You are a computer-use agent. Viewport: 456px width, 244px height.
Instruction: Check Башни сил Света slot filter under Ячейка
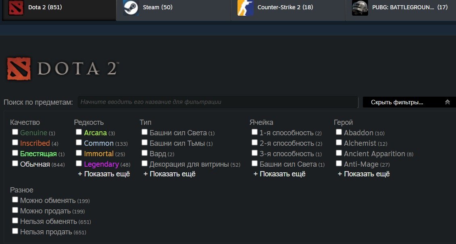pyautogui.click(x=254, y=163)
